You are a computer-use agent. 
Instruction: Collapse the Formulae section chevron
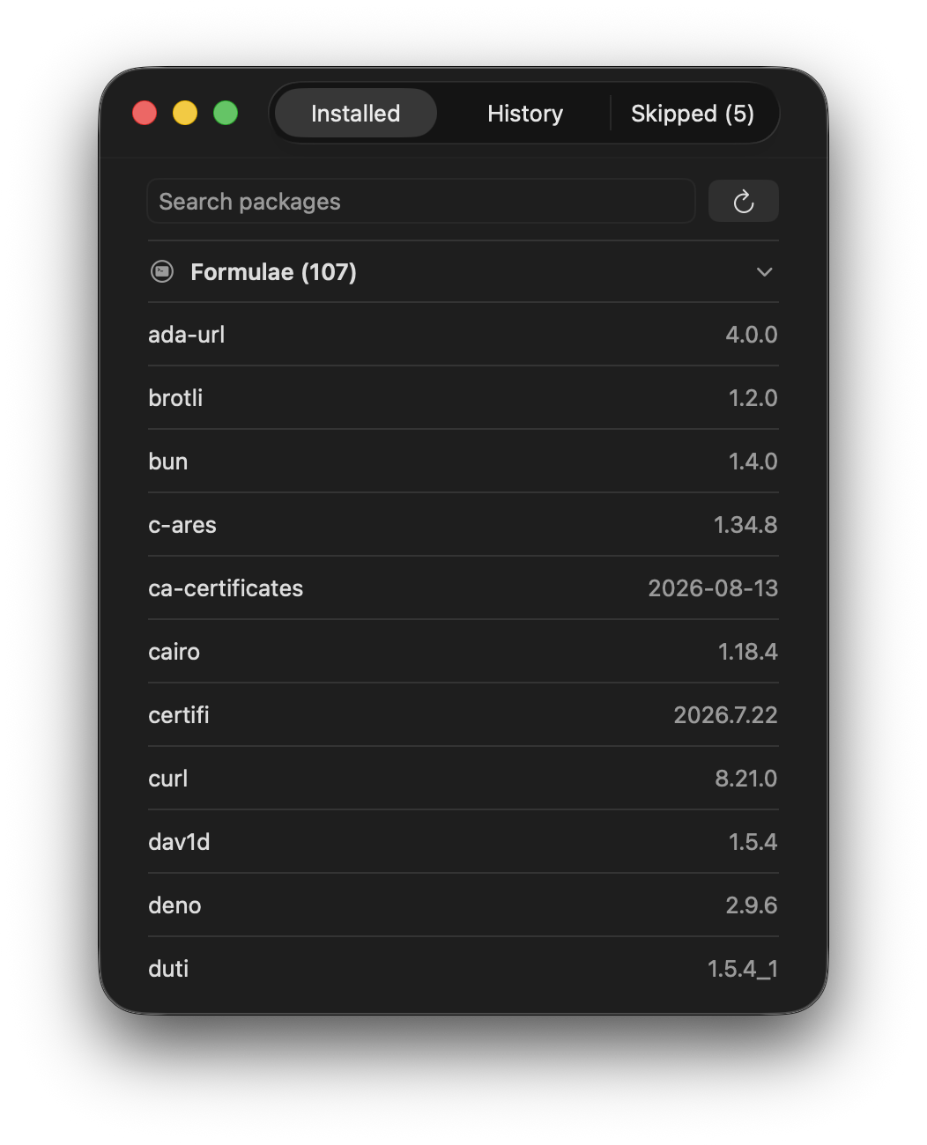click(x=764, y=272)
